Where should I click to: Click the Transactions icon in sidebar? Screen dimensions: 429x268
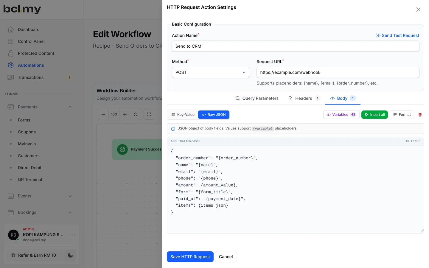[x=11, y=77]
